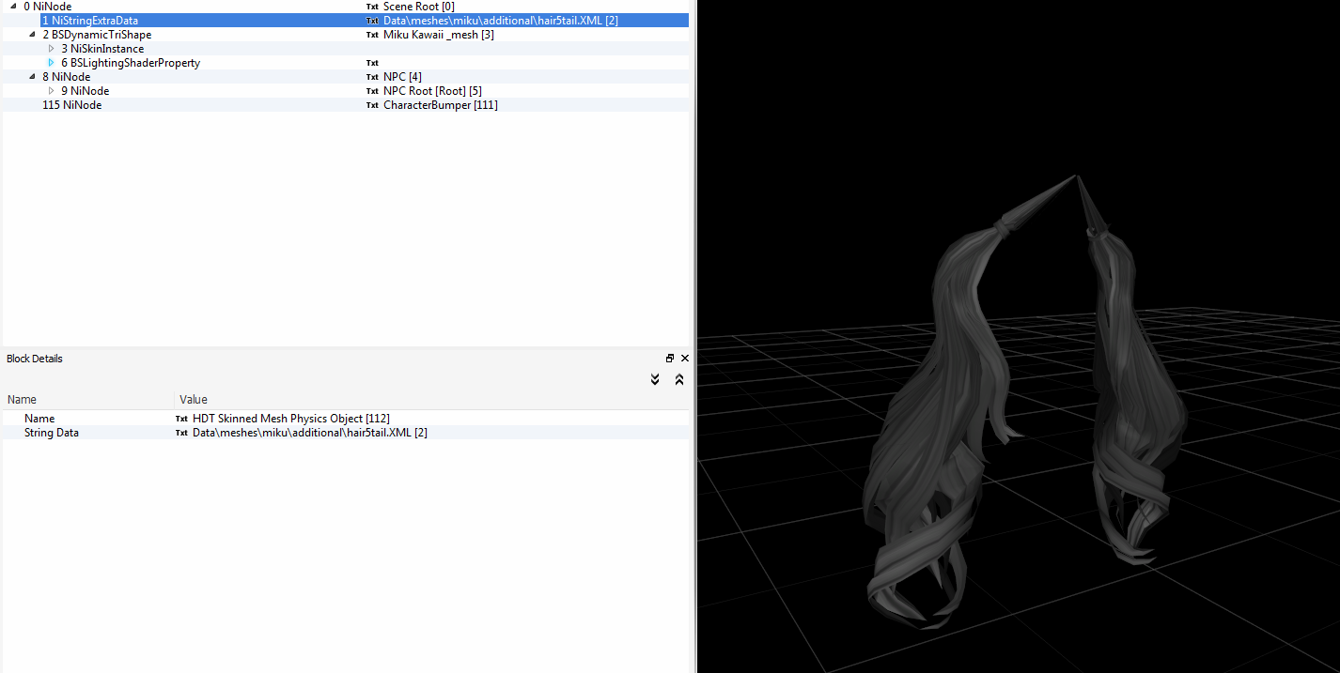The height and width of the screenshot is (673, 1340).
Task: Click the Value column header
Action: point(194,400)
